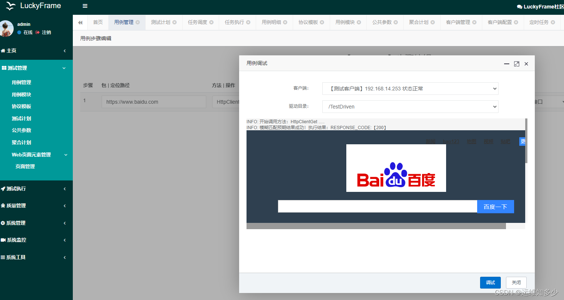Screen dimensions: 564x300
Task: Close the 任务调度 tab
Action: click(211, 22)
